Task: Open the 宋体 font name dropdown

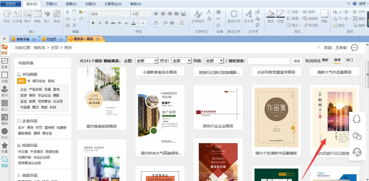Action: [128, 14]
